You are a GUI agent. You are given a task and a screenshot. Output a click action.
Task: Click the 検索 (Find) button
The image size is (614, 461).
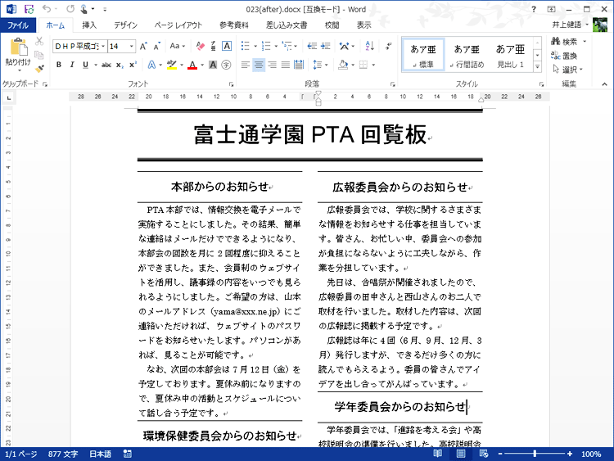[569, 42]
